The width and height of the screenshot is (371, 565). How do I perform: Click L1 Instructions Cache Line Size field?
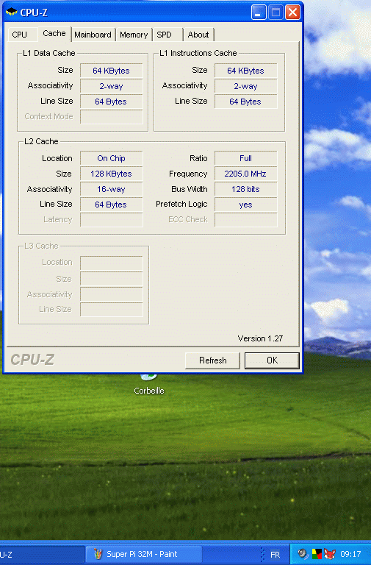pos(246,102)
